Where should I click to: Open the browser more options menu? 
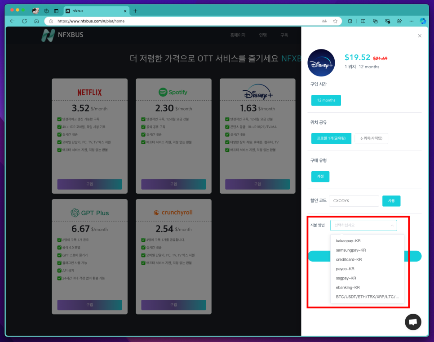412,21
